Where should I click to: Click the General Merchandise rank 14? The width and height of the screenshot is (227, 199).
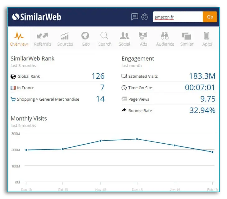(100, 99)
